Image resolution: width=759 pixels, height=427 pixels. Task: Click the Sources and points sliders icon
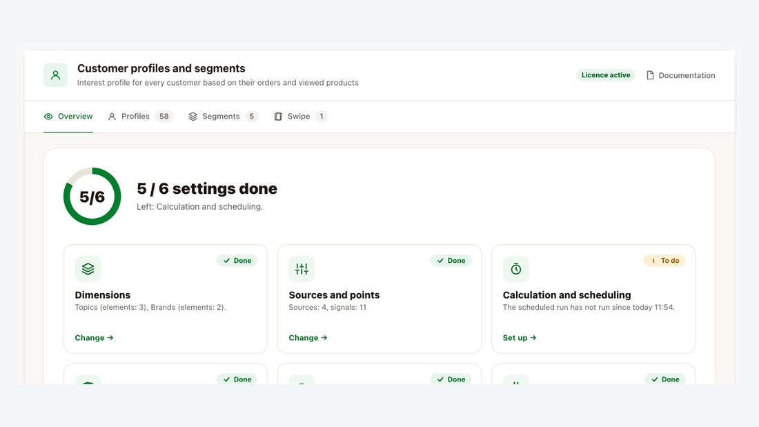(x=302, y=269)
